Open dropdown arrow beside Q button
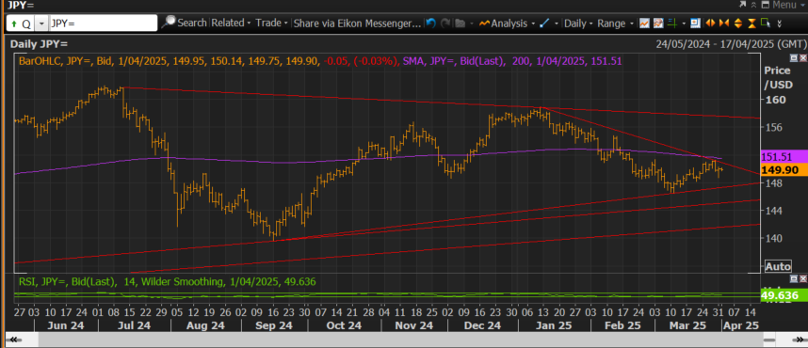Image resolution: width=808 pixels, height=348 pixels. coord(41,24)
